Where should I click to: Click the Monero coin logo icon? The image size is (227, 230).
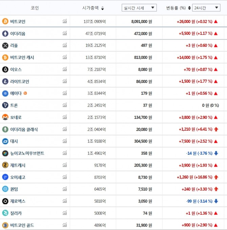(x=5, y=117)
